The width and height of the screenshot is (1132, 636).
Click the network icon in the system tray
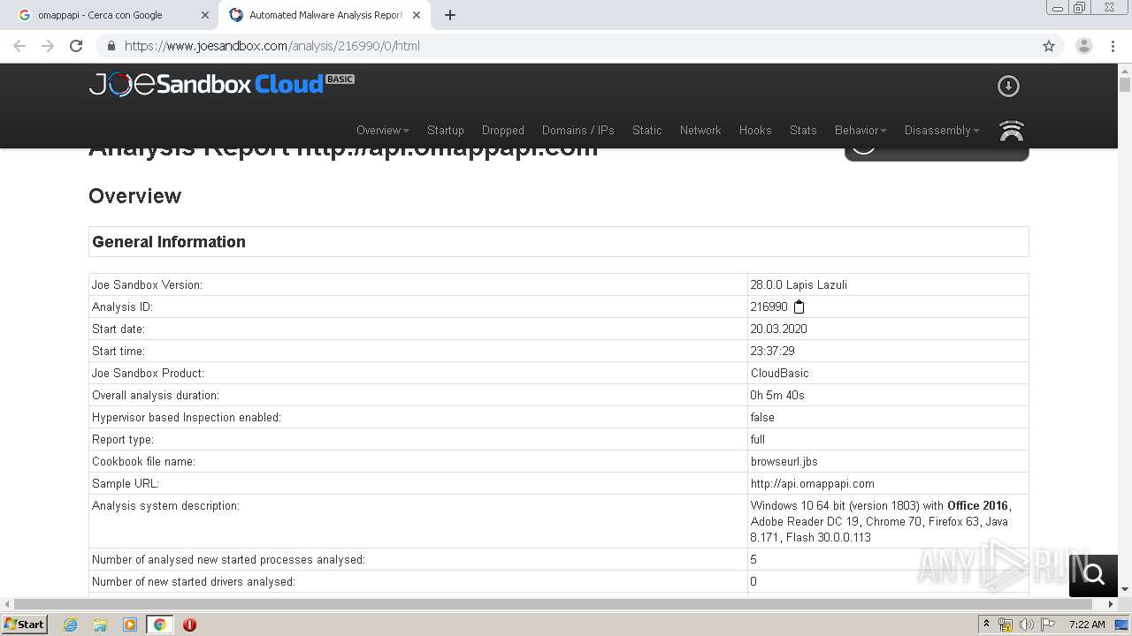point(1006,625)
